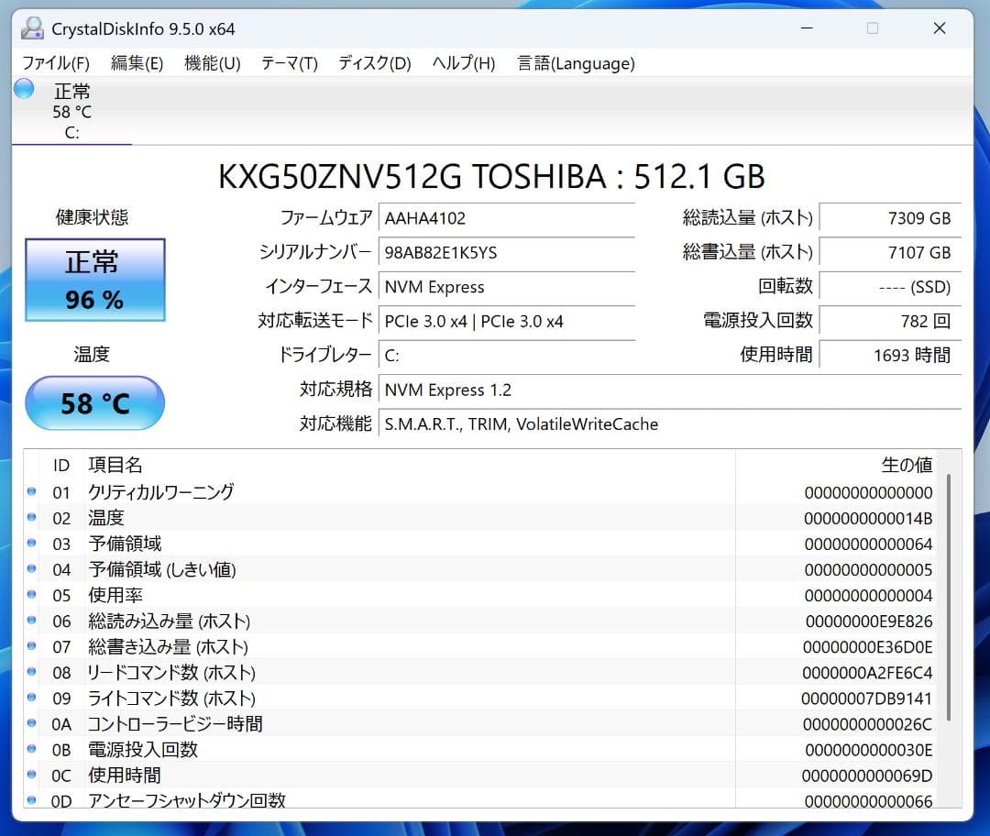Click the status dot beside 電源投入回数 row
Viewport: 990px width, 836px height.
point(31,749)
